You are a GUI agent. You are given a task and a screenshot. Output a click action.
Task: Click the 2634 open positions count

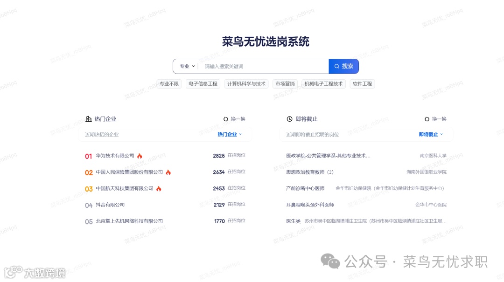(x=218, y=172)
